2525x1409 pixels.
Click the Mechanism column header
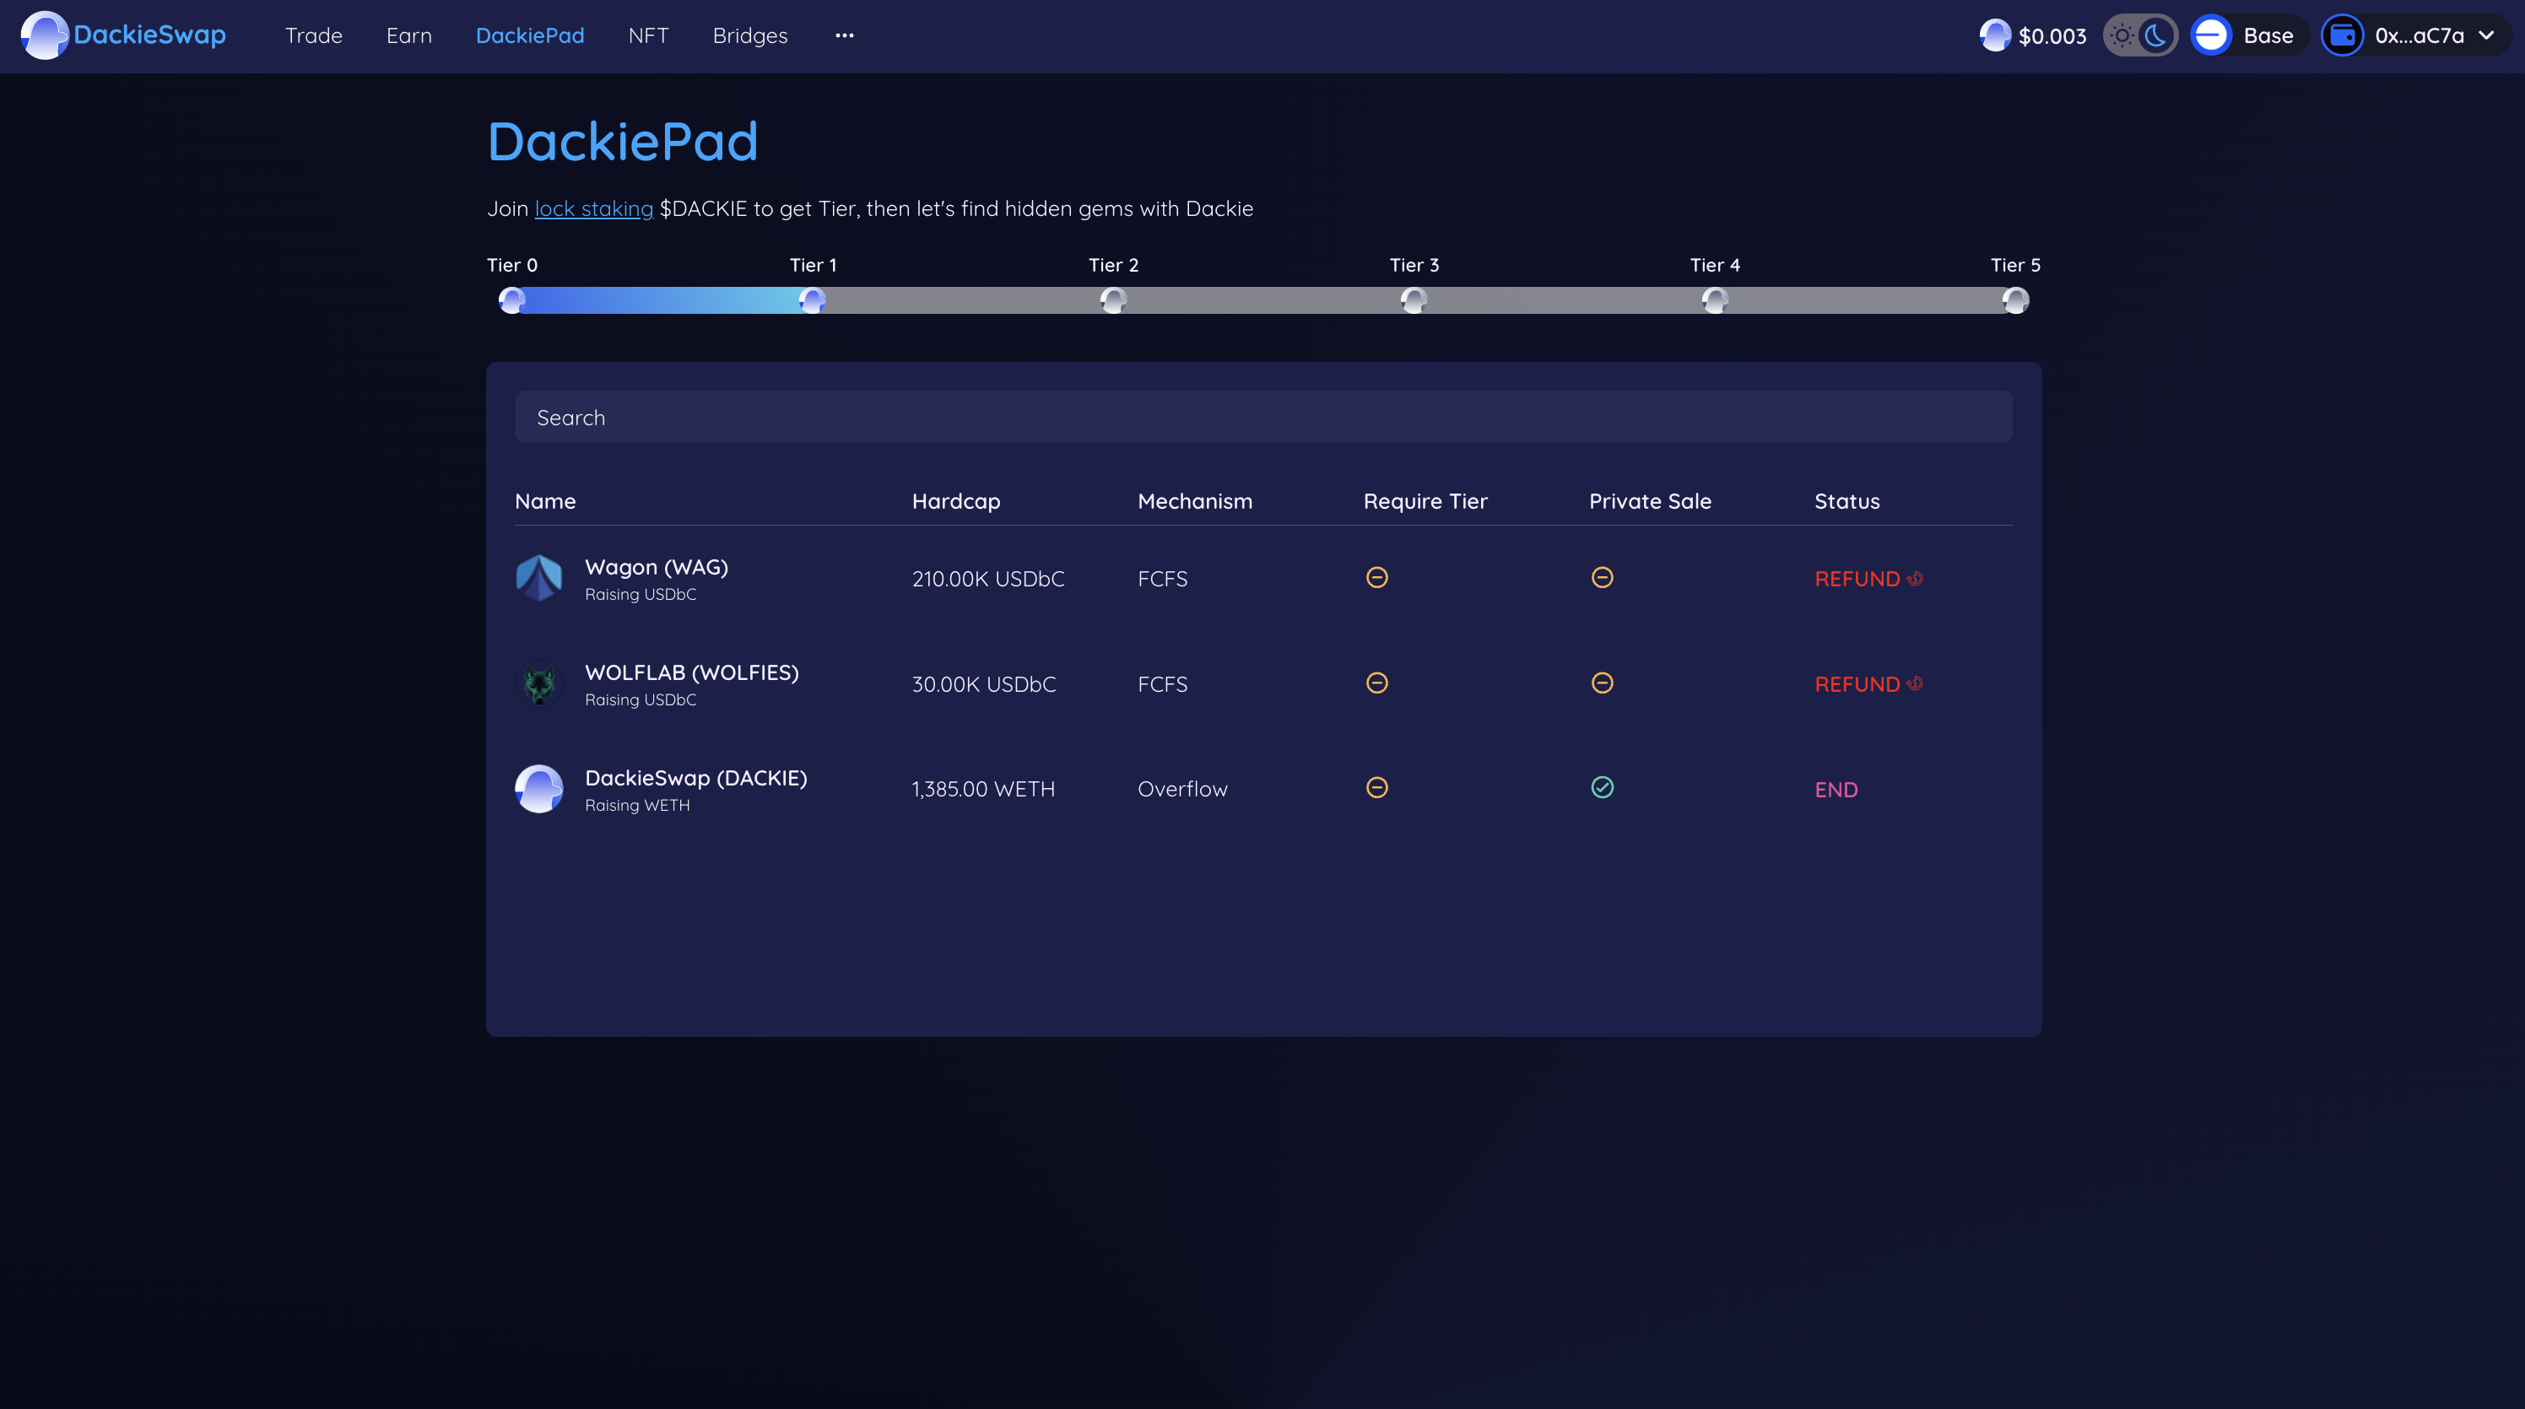click(1195, 502)
